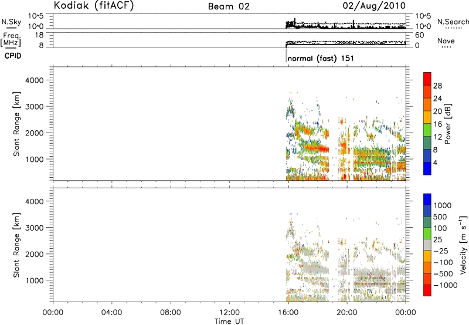Click the 'CPID' label
Image resolution: width=469 pixels, height=325 pixels.
pos(13,56)
